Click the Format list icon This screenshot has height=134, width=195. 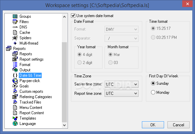(x=15, y=65)
